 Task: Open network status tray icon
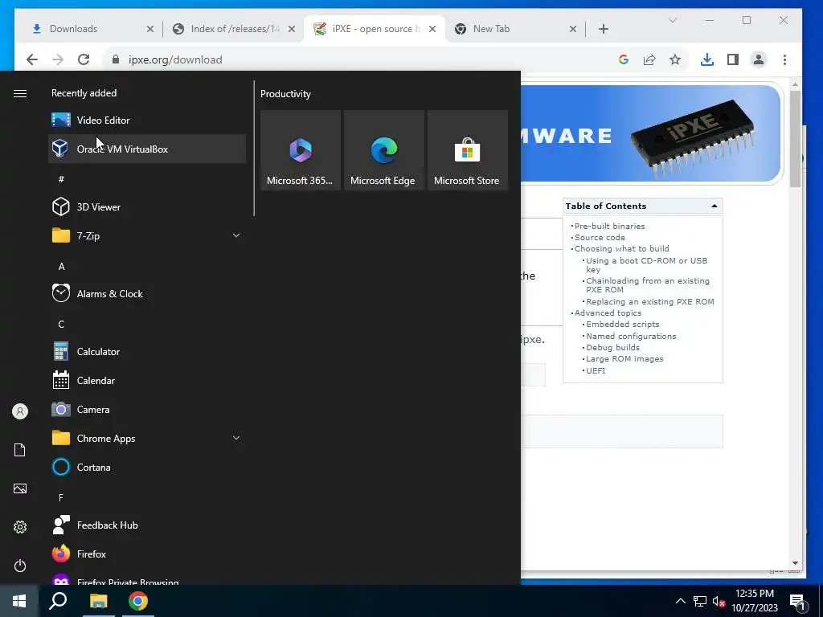click(700, 601)
